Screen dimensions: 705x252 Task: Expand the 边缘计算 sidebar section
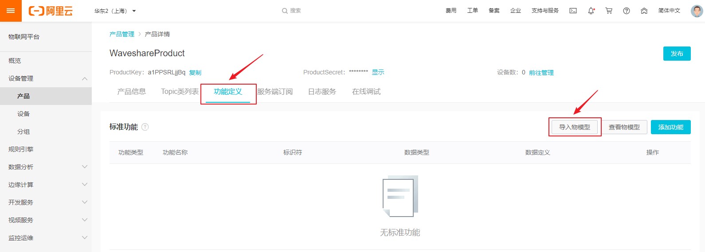pos(85,185)
